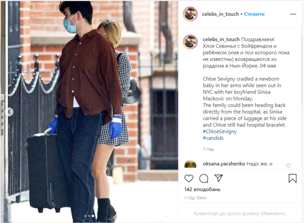Open celebs_in_touch avatar beside the caption
This screenshot has height=223, width=304.
(190, 42)
